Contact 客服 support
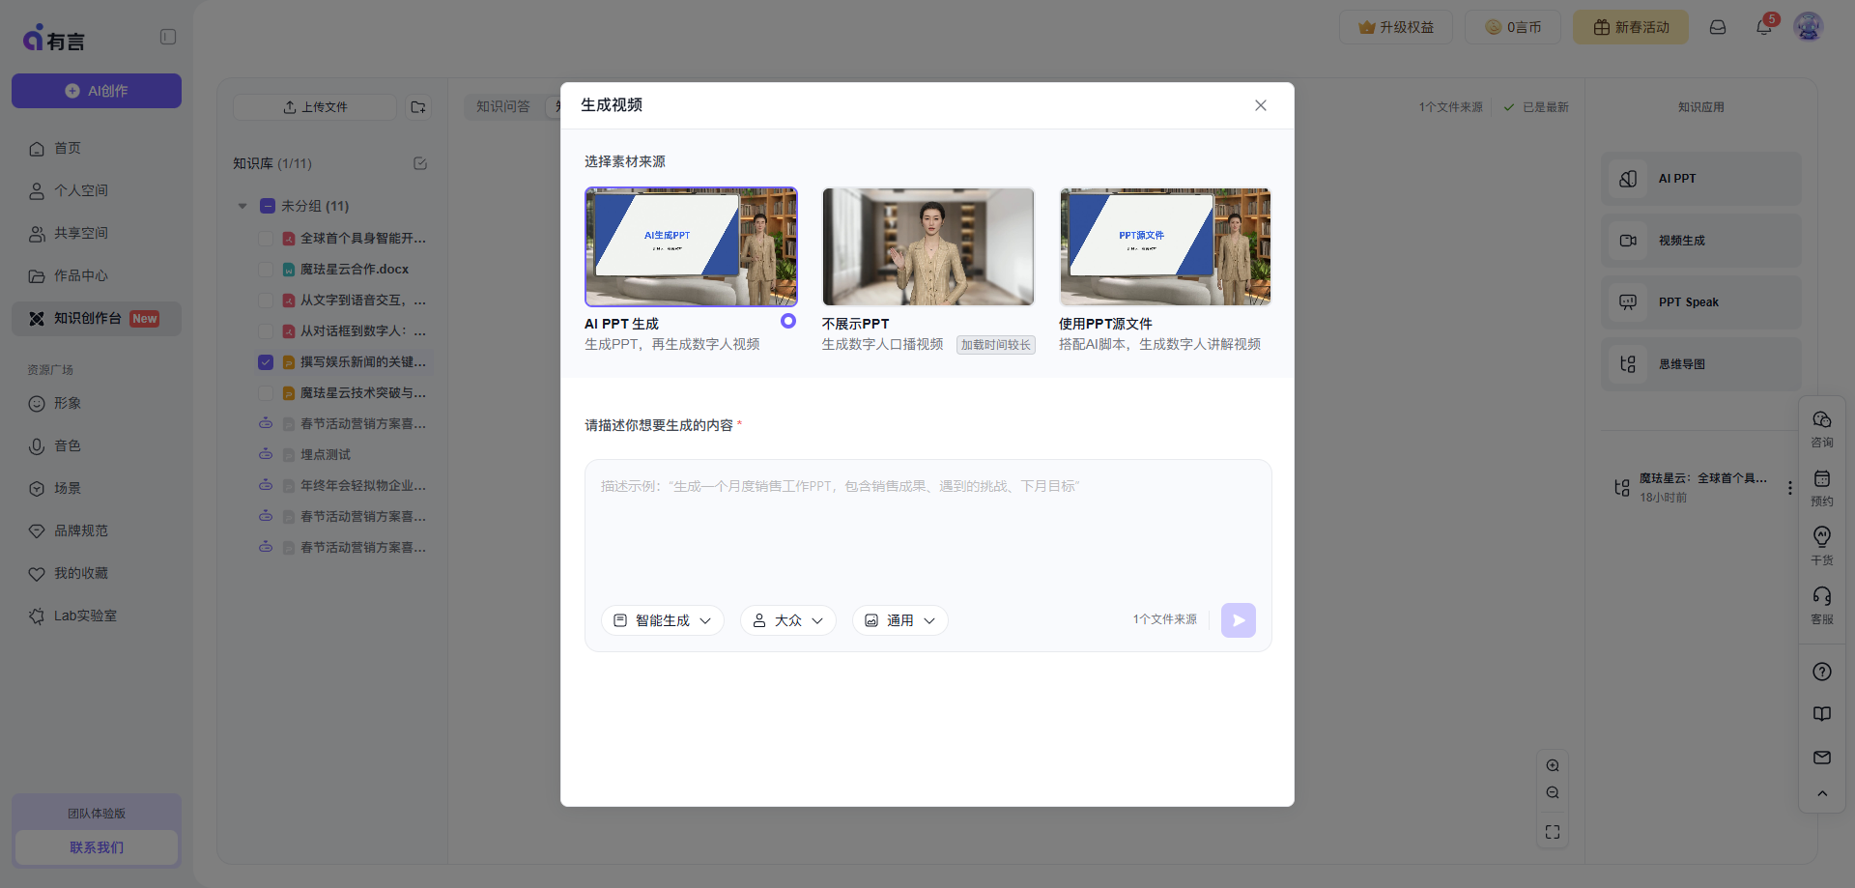The height and width of the screenshot is (888, 1855). click(x=1822, y=605)
